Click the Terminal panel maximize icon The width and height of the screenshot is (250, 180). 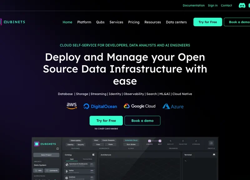click(214, 155)
